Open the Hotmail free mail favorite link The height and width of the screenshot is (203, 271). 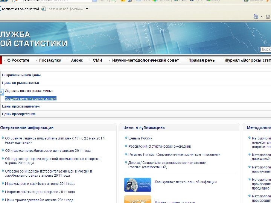coord(20,9)
